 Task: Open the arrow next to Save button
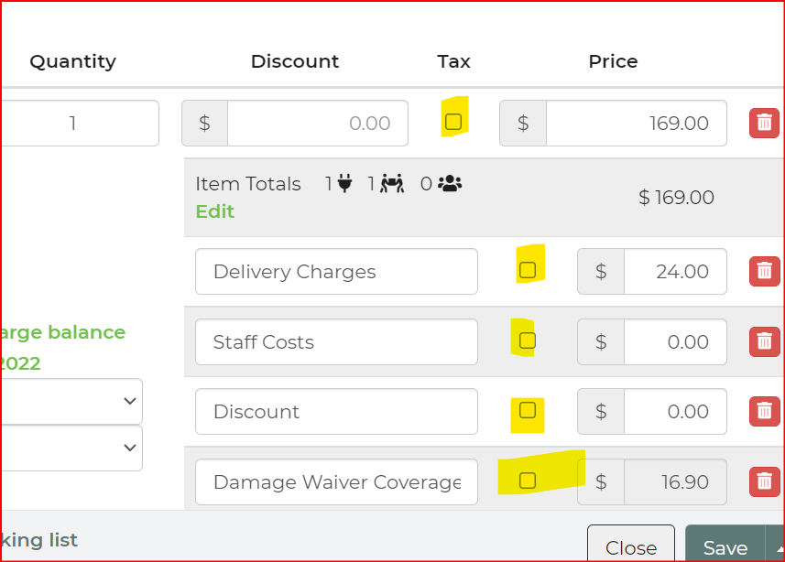777,547
